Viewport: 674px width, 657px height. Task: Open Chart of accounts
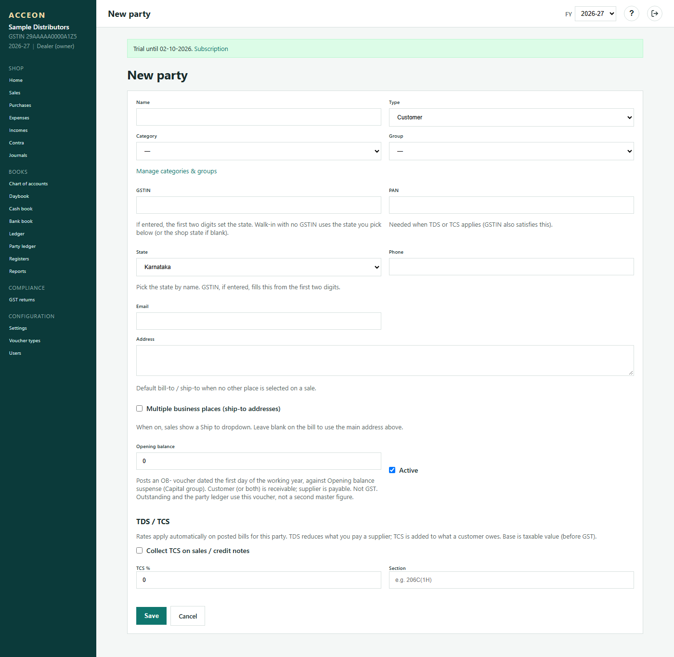[x=28, y=184]
